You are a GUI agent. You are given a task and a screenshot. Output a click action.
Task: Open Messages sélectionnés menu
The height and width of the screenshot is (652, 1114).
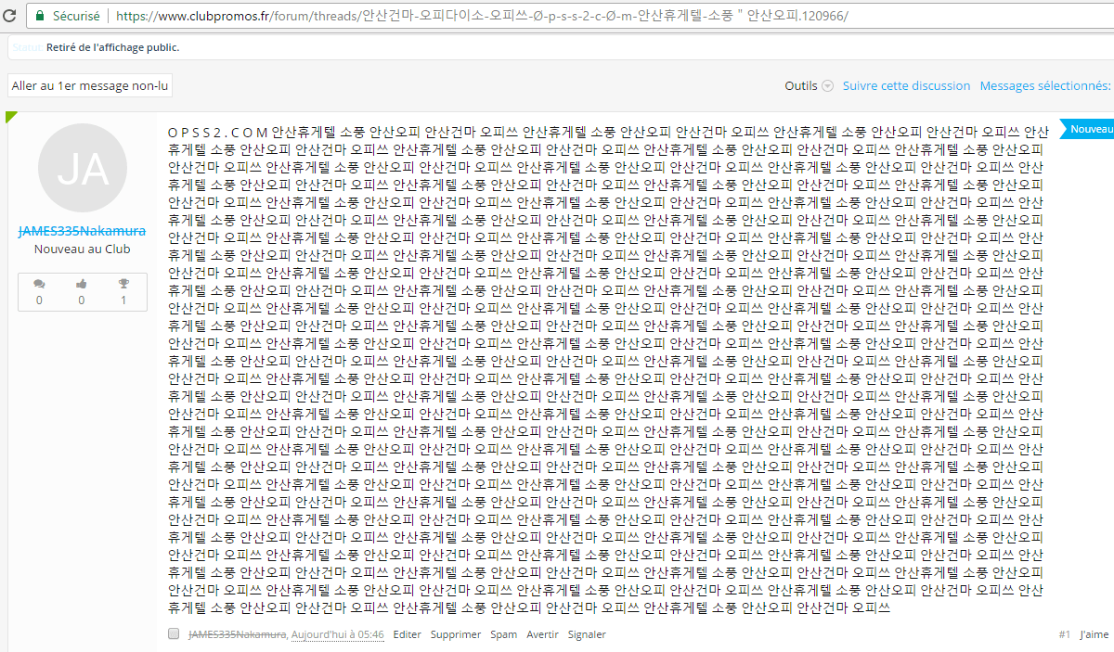[x=1044, y=85]
